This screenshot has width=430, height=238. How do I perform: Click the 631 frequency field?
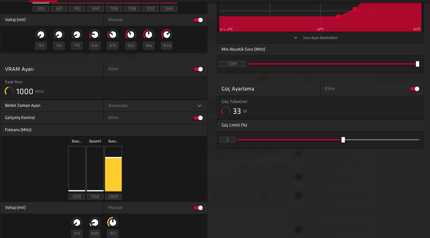(x=59, y=9)
